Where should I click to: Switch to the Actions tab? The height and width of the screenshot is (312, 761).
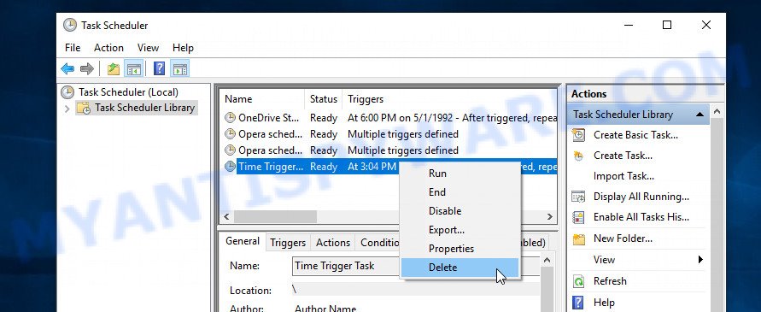point(333,243)
